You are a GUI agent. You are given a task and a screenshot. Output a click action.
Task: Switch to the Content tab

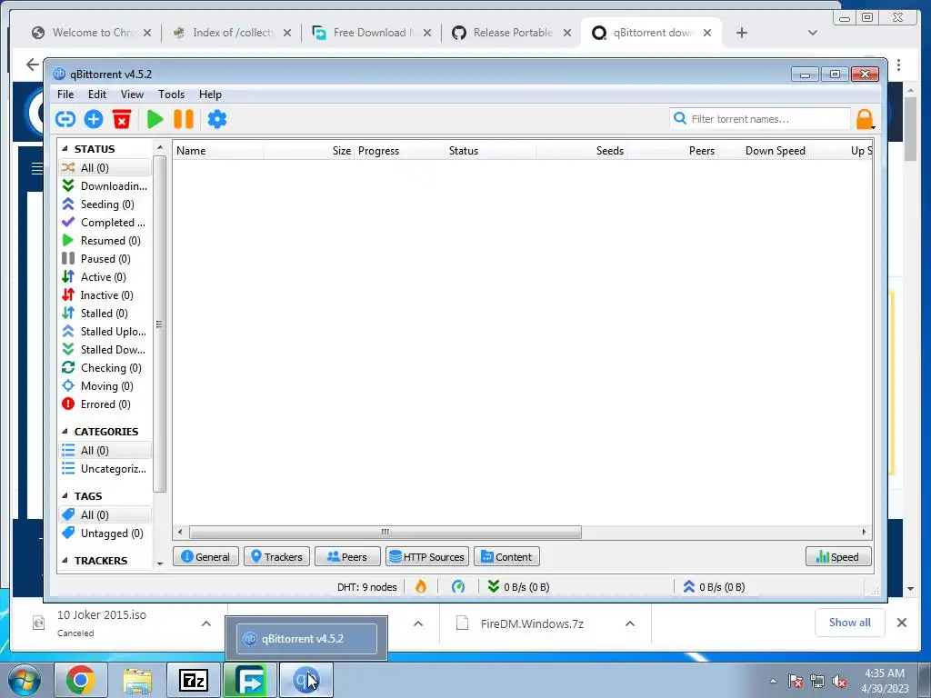(x=506, y=557)
